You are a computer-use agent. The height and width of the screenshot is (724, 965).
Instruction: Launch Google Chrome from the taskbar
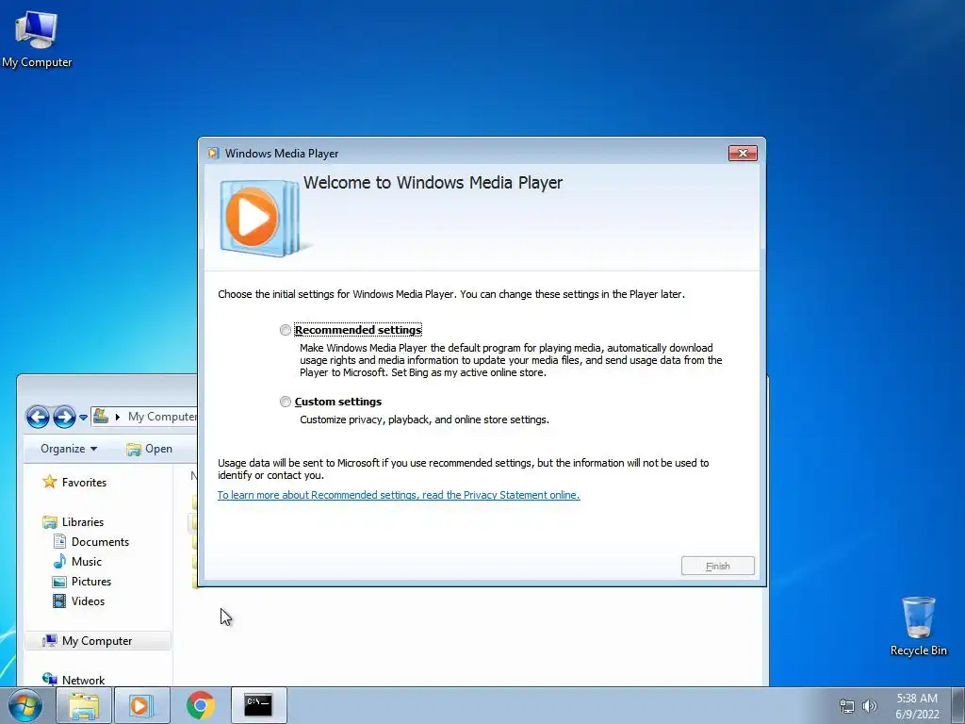[x=201, y=705]
